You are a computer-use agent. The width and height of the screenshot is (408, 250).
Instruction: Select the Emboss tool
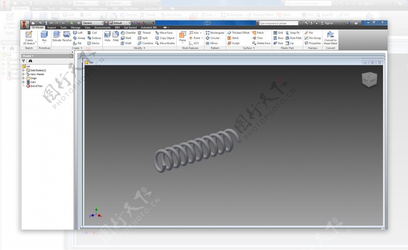tap(94, 38)
